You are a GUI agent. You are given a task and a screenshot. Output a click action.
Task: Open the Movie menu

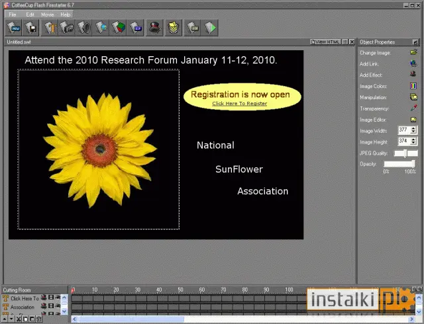pos(47,15)
